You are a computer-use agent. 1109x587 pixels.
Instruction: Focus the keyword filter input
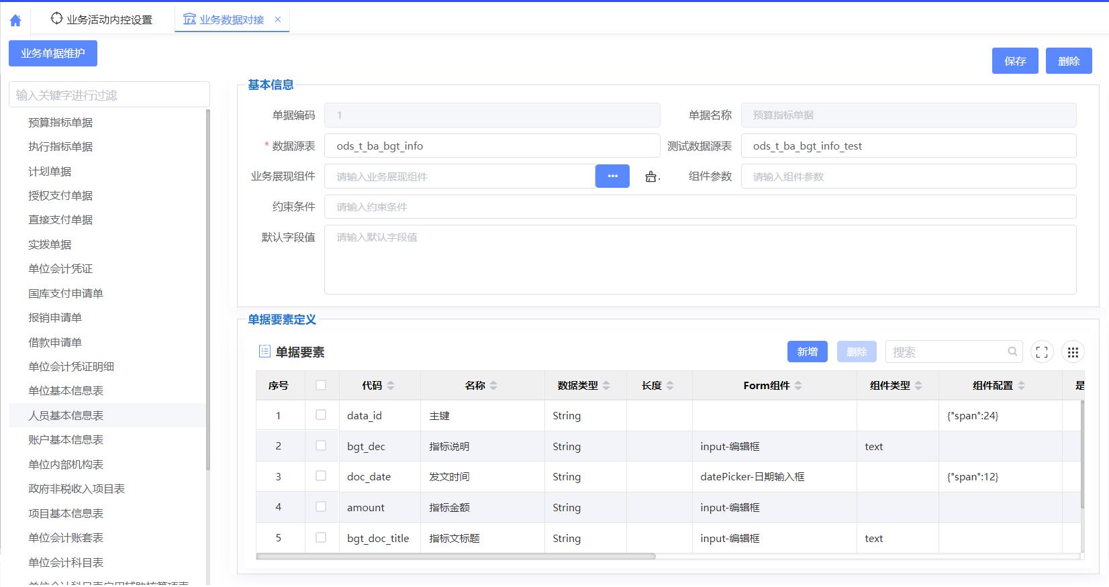tap(109, 95)
